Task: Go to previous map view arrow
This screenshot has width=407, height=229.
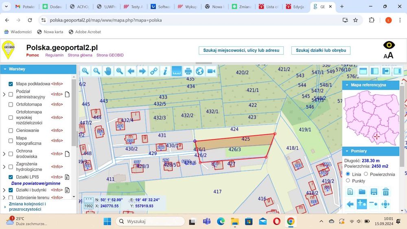Action: (x=131, y=71)
